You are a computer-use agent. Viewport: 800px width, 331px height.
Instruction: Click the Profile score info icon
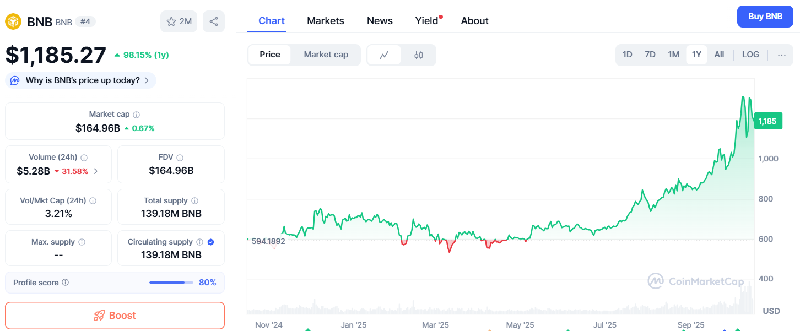pyautogui.click(x=65, y=283)
